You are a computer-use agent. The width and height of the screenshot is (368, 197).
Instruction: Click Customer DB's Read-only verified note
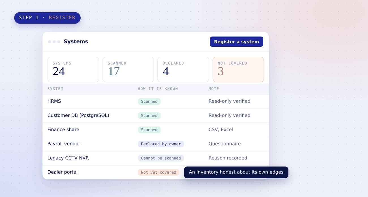(x=229, y=115)
